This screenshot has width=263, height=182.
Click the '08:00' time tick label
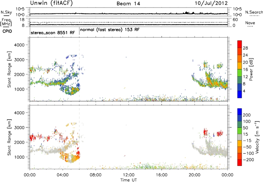[96, 175]
